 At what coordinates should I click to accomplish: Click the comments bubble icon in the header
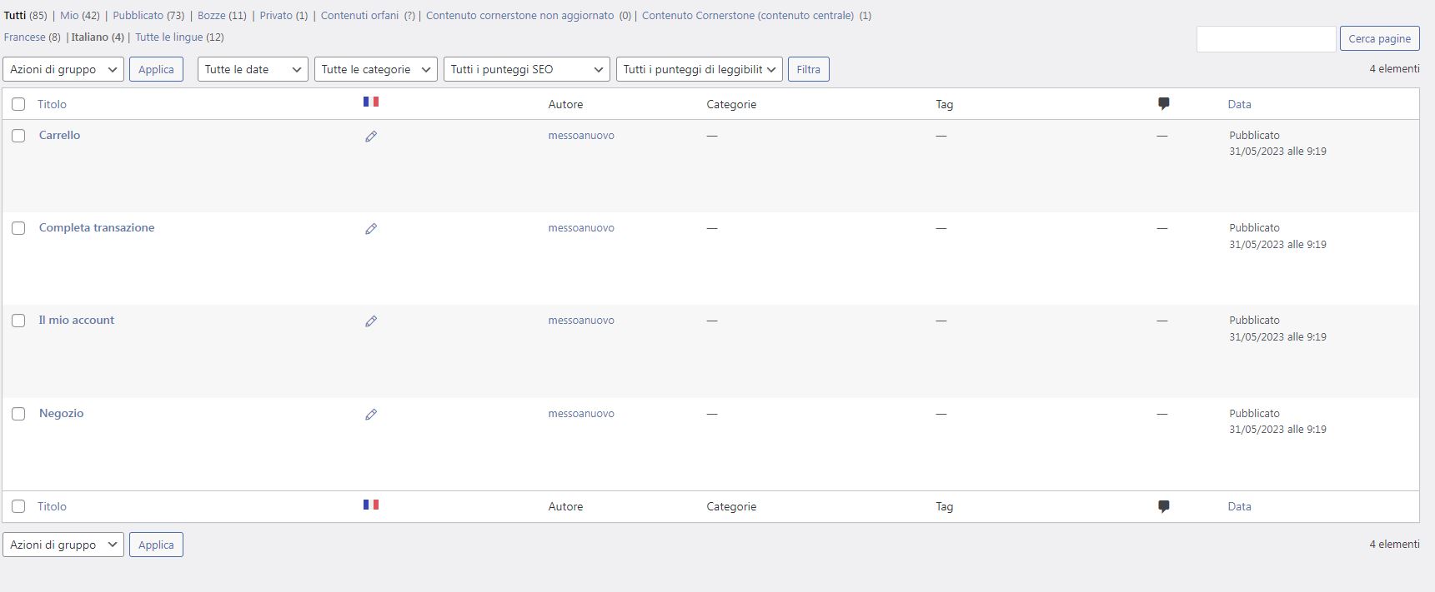(x=1163, y=104)
